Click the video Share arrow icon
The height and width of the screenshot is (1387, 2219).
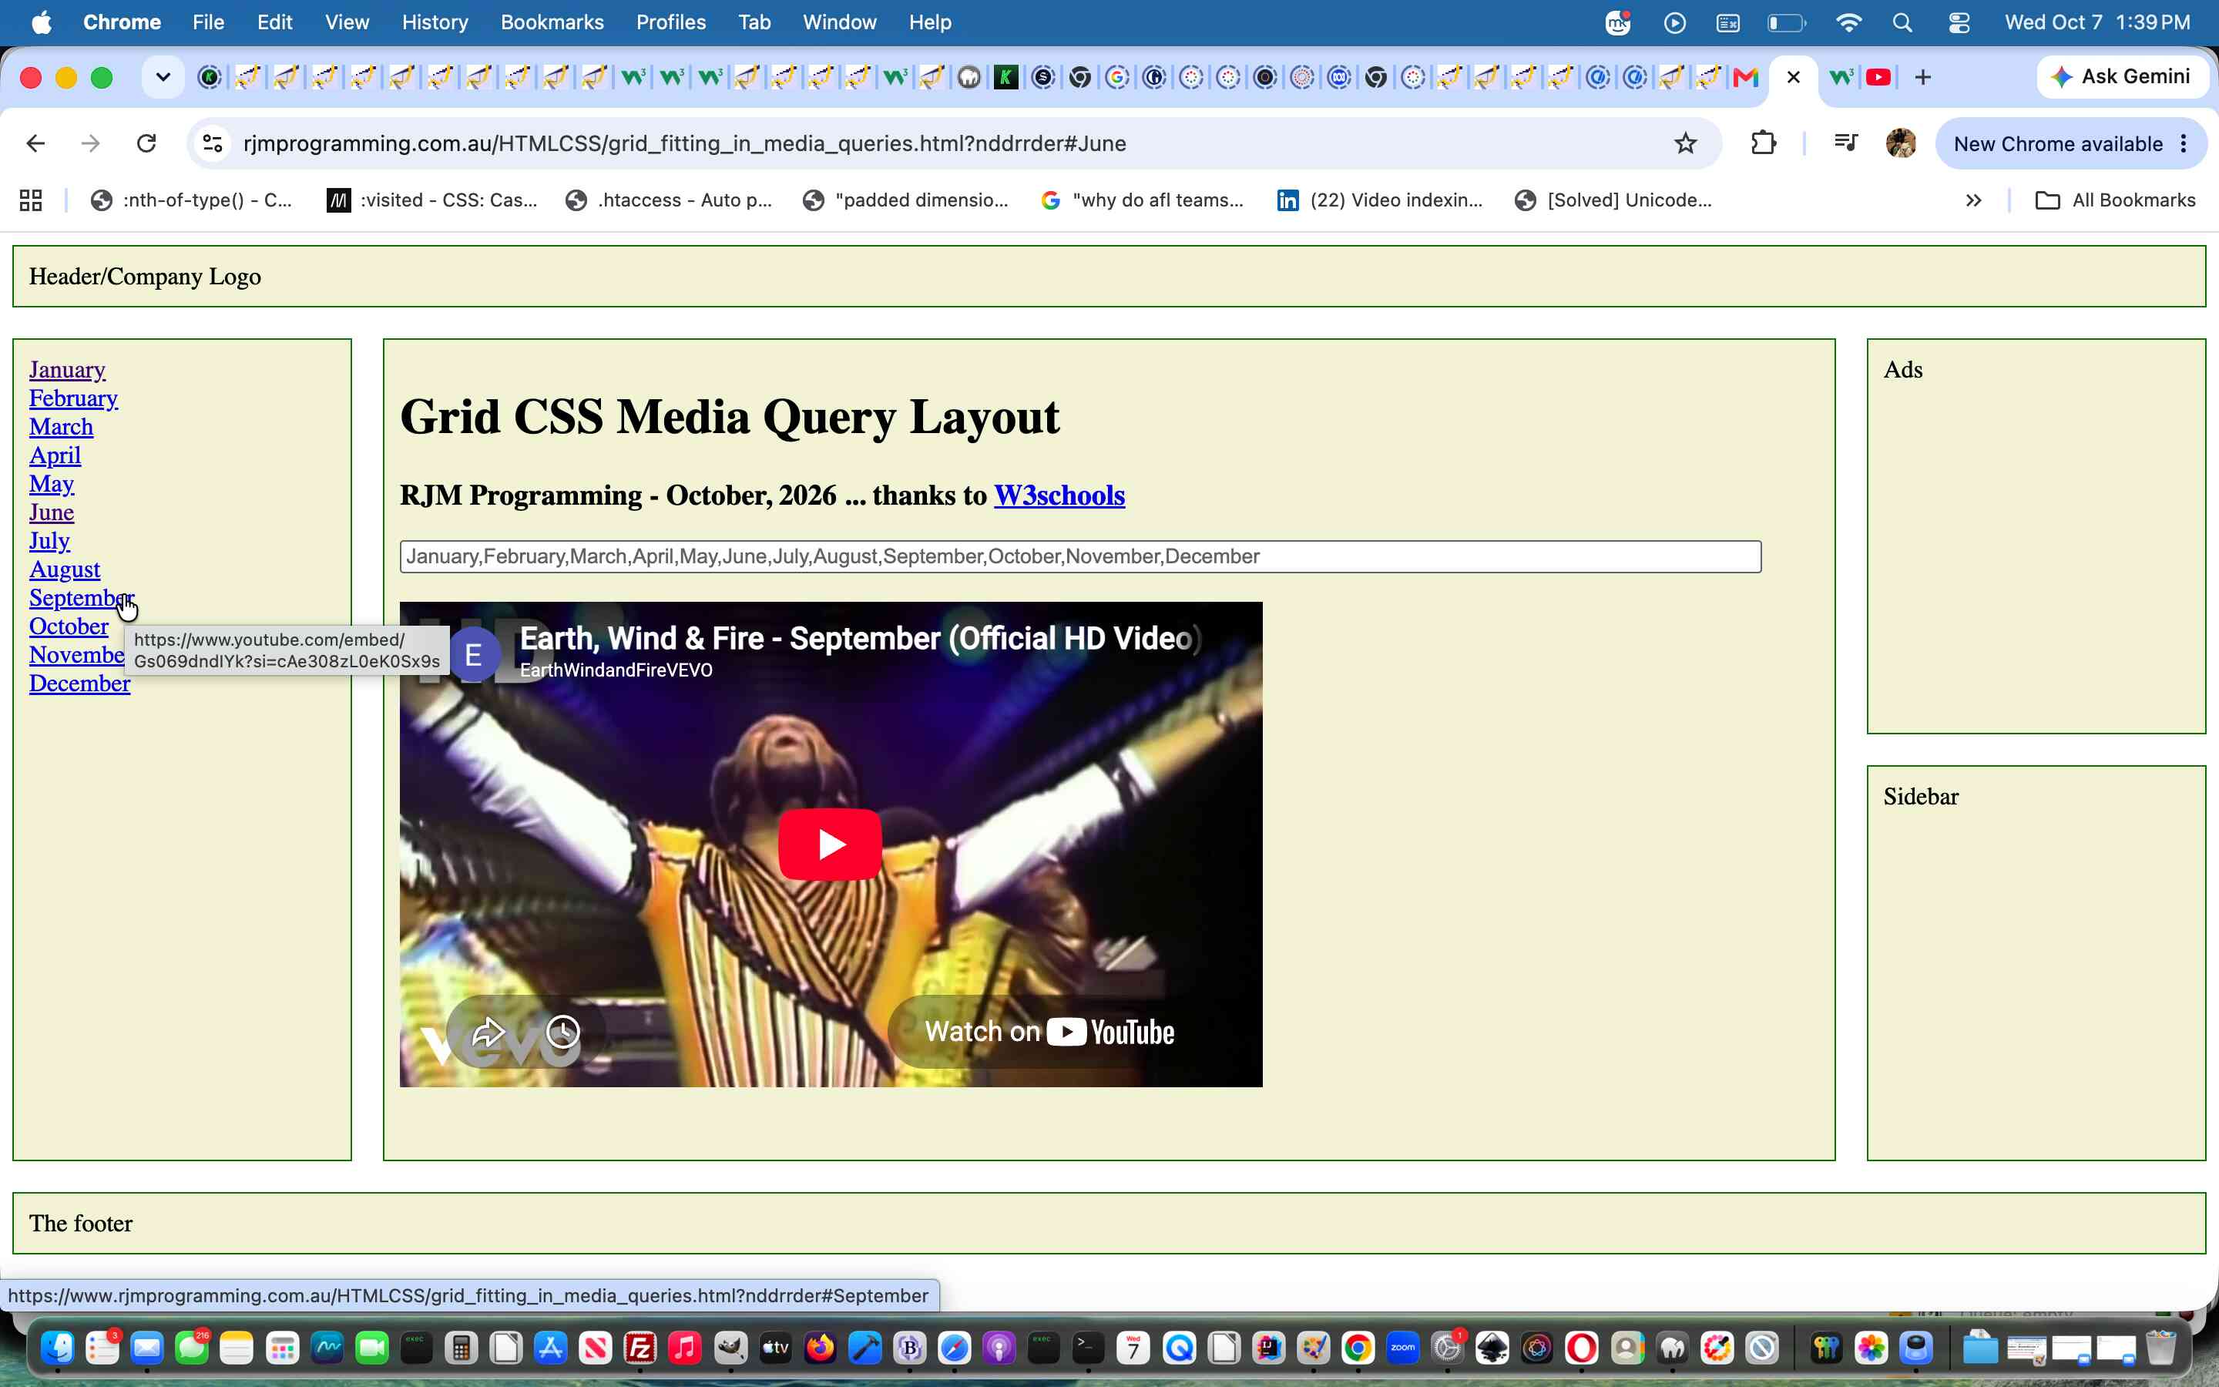point(488,1032)
